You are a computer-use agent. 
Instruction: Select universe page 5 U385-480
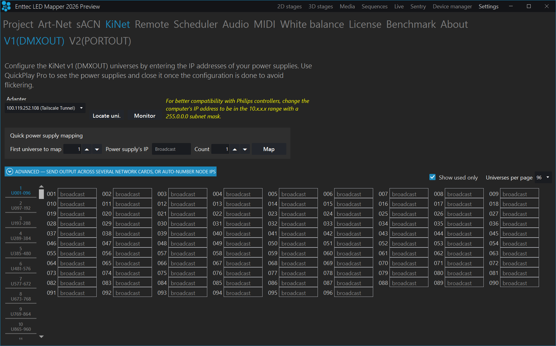[x=21, y=251]
